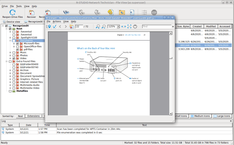The width and height of the screenshot is (234, 145).
Task: Toggle the Photos folder checkbox
Action: coord(14,56)
